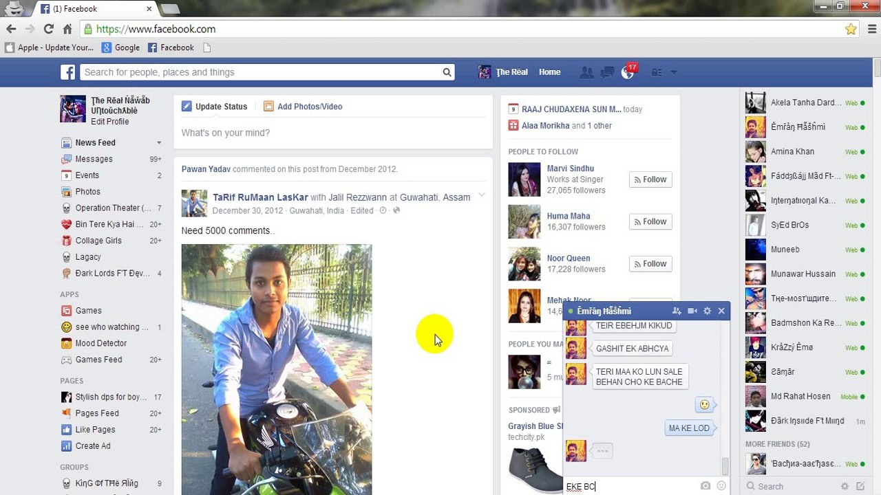This screenshot has width=881, height=495.
Task: Open the privacy shortcuts lock icon
Action: point(657,72)
